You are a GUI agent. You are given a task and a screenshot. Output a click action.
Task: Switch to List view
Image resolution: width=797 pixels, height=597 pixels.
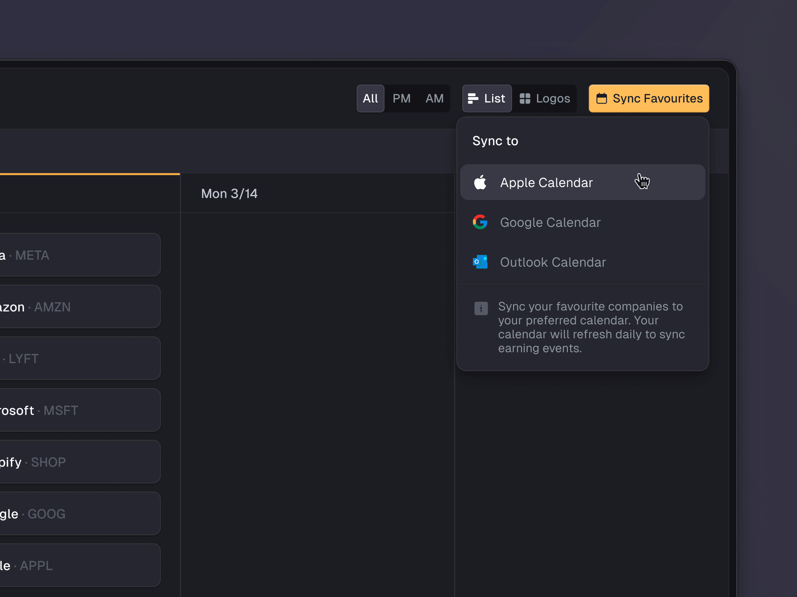[487, 98]
